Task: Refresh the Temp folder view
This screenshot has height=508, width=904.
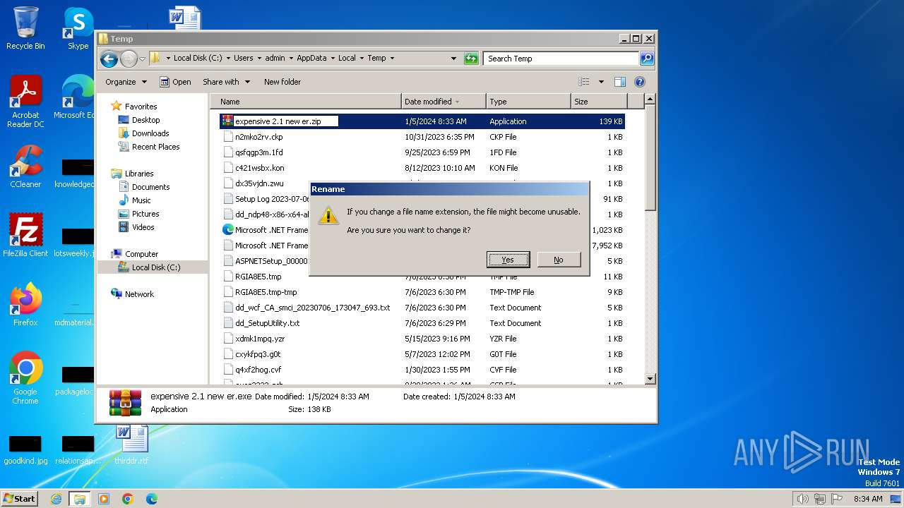Action: (x=471, y=59)
